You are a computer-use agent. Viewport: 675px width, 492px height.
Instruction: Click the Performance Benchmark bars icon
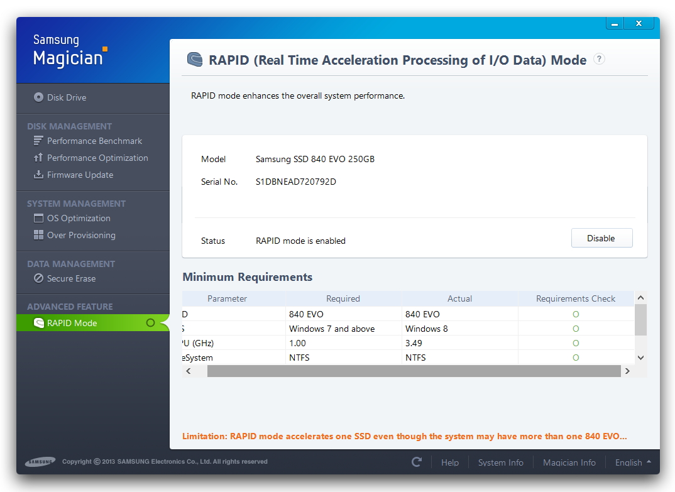point(38,141)
